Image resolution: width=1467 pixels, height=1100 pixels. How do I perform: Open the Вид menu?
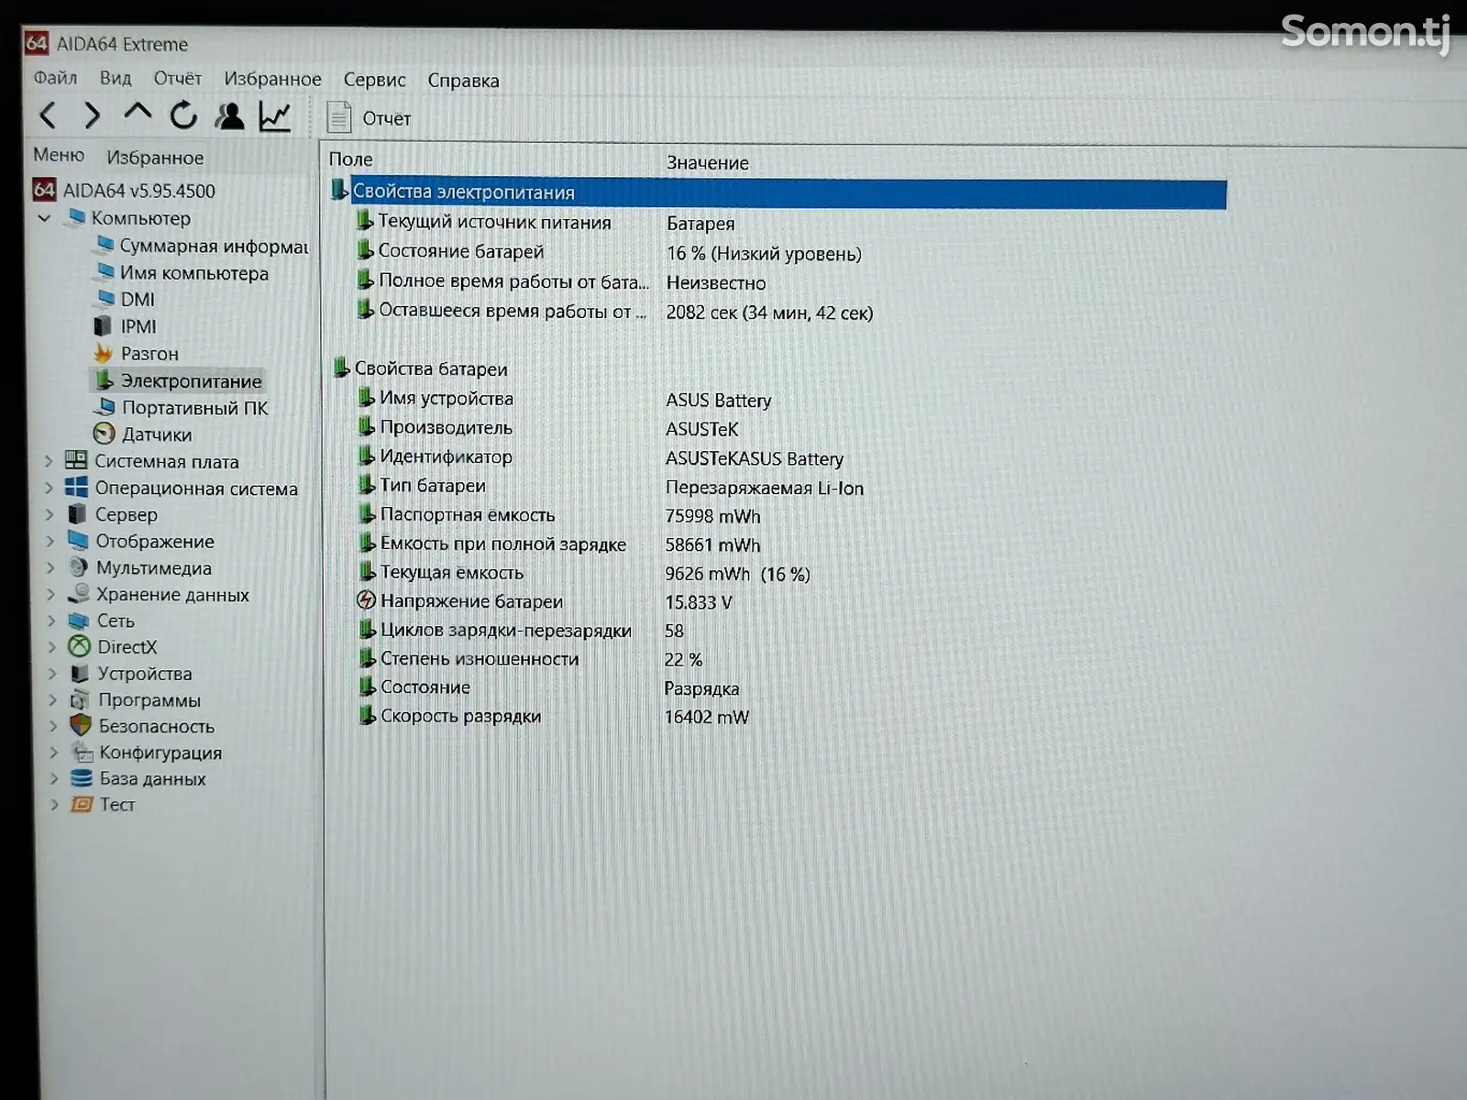coord(116,79)
